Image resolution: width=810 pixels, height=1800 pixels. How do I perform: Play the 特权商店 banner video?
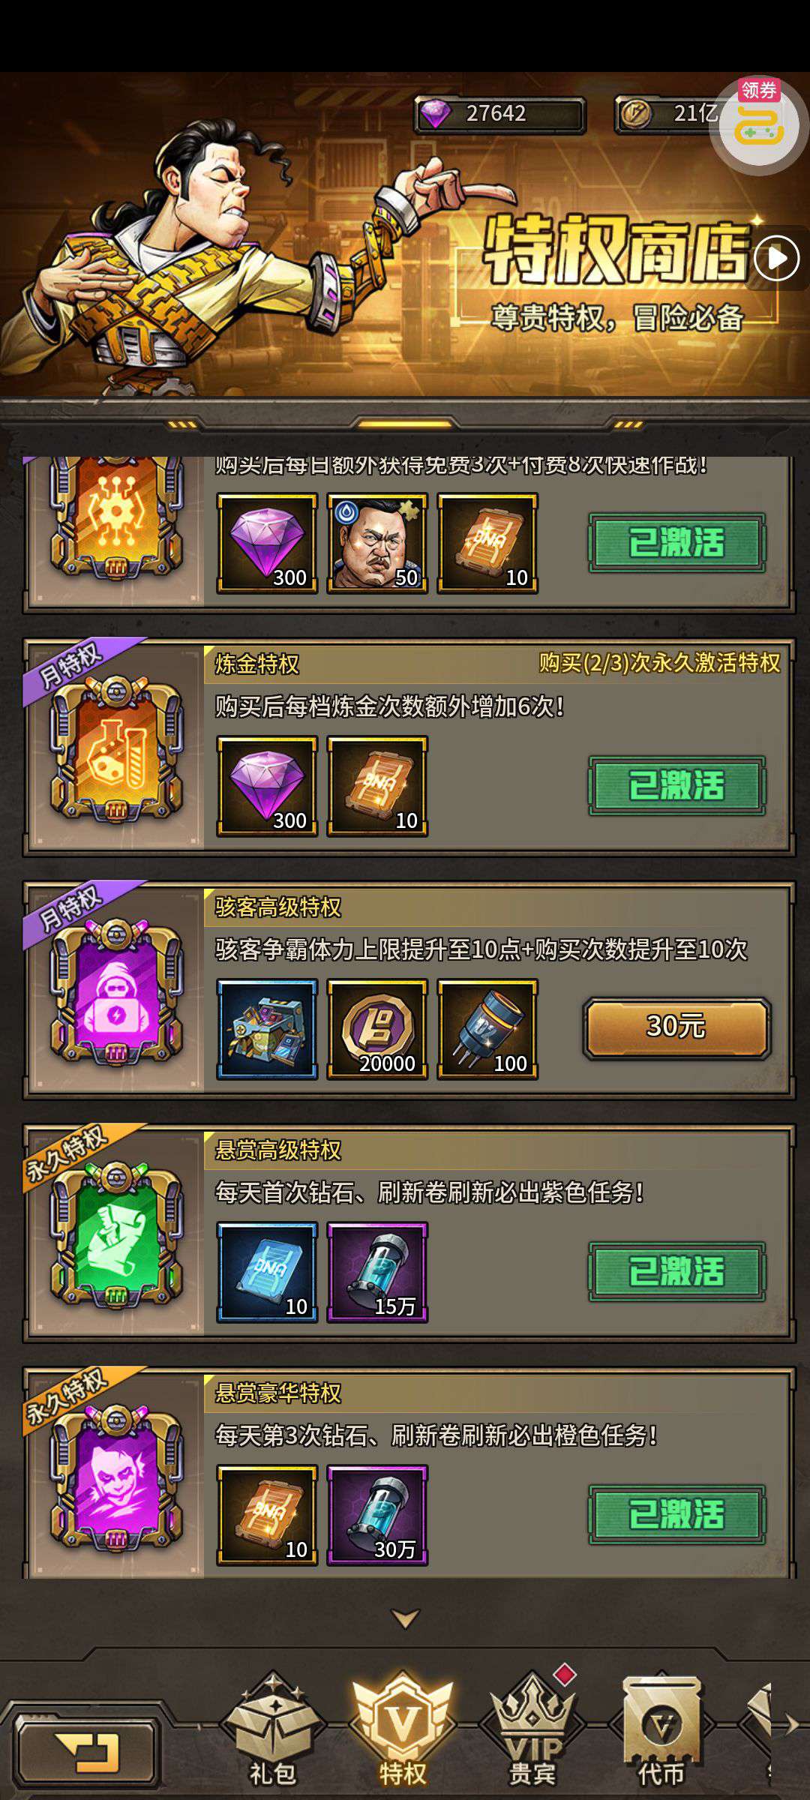tap(777, 259)
